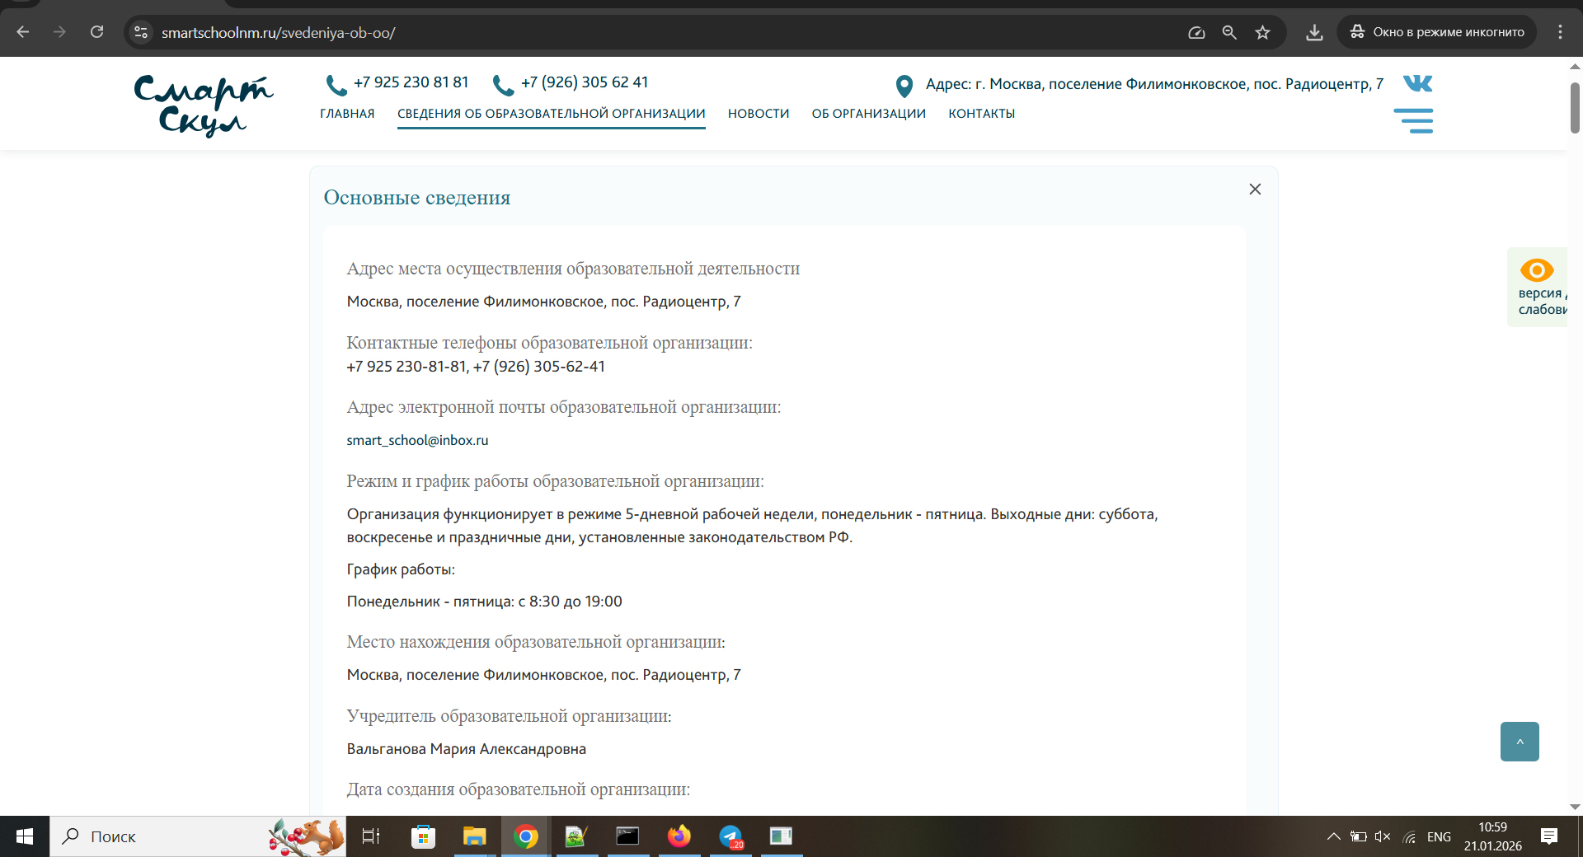
Task: Reload the current page
Action: point(96,31)
